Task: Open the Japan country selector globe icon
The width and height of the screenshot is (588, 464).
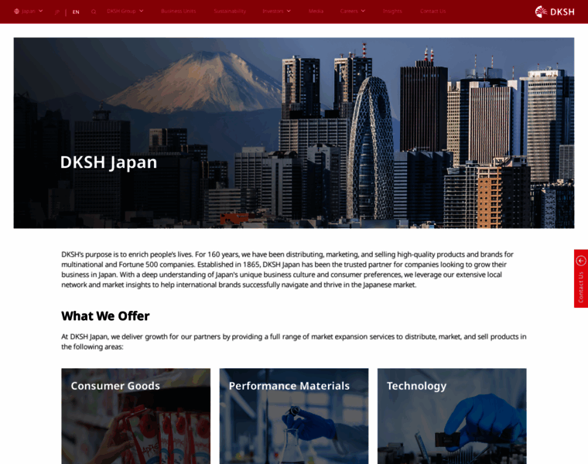Action: [x=16, y=12]
